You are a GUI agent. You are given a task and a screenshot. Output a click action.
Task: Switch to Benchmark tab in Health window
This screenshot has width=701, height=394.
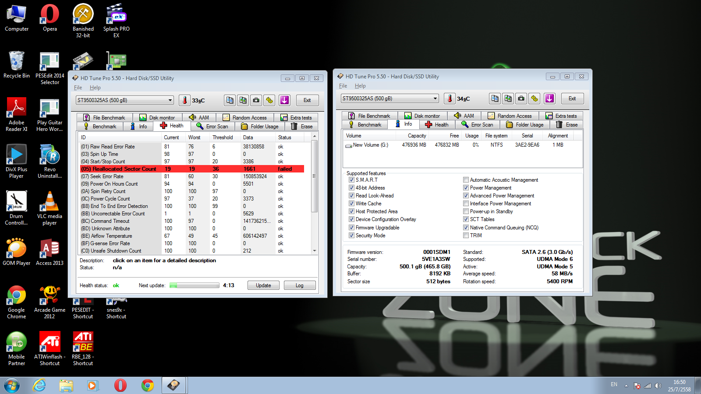point(100,127)
